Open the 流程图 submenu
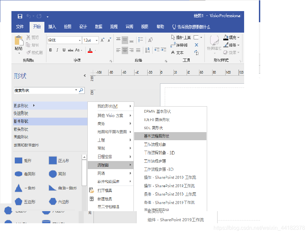This screenshot has width=308, height=234. [x=111, y=165]
